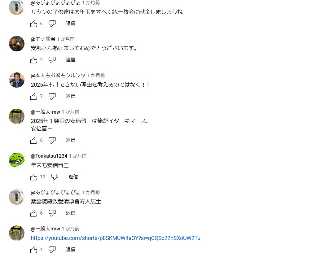Click the 1 か月前 timestamp next to @Tonkatsu1234
The height and width of the screenshot is (253, 325).
pos(78,156)
